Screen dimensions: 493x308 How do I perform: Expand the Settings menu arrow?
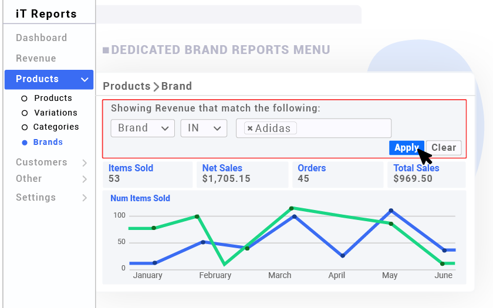(85, 198)
